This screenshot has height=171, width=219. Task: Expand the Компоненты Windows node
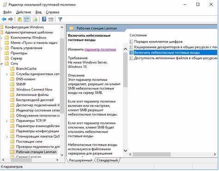pyautogui.click(x=1, y=38)
